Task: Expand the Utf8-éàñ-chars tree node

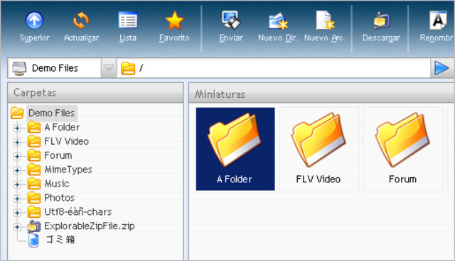Action: point(17,213)
